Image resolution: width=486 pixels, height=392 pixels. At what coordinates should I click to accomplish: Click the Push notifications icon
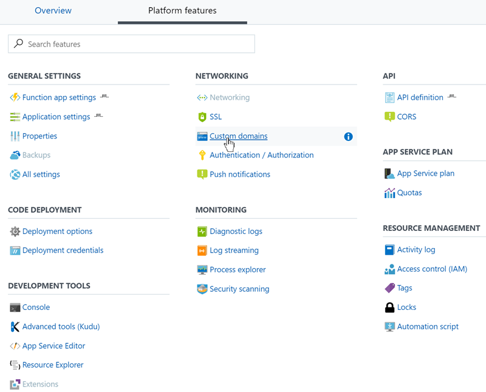[202, 174]
